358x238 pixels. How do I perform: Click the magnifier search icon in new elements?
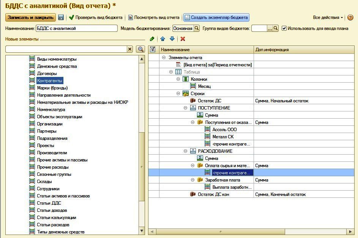click(140, 49)
